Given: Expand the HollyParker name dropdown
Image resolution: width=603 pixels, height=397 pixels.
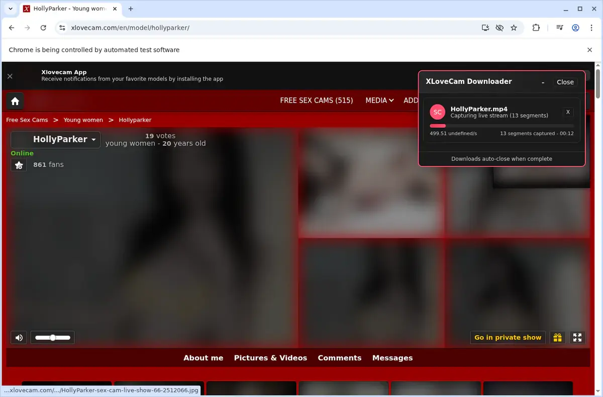Looking at the screenshot, I should click(x=56, y=139).
